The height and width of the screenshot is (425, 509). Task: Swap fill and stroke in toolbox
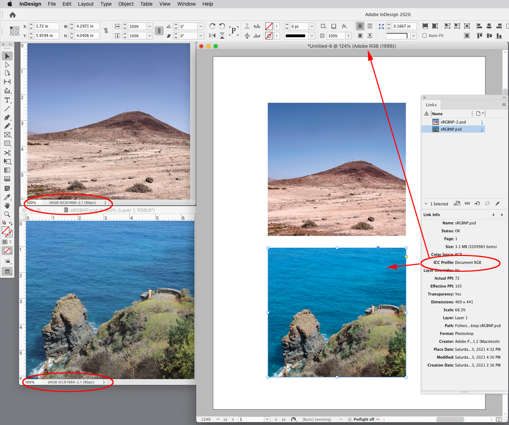tap(10, 223)
